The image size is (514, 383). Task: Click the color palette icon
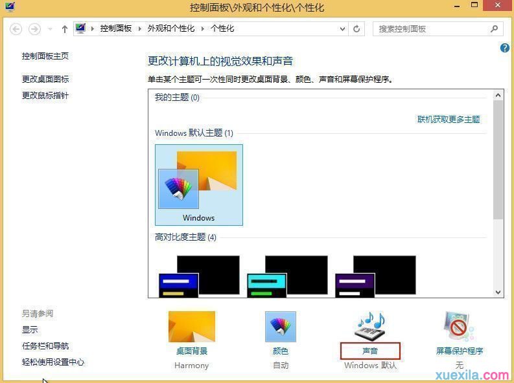[x=281, y=327]
